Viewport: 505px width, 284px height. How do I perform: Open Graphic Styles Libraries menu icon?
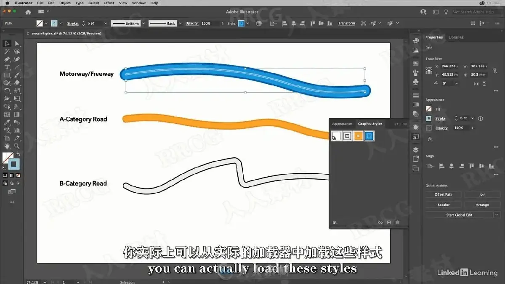point(335,222)
